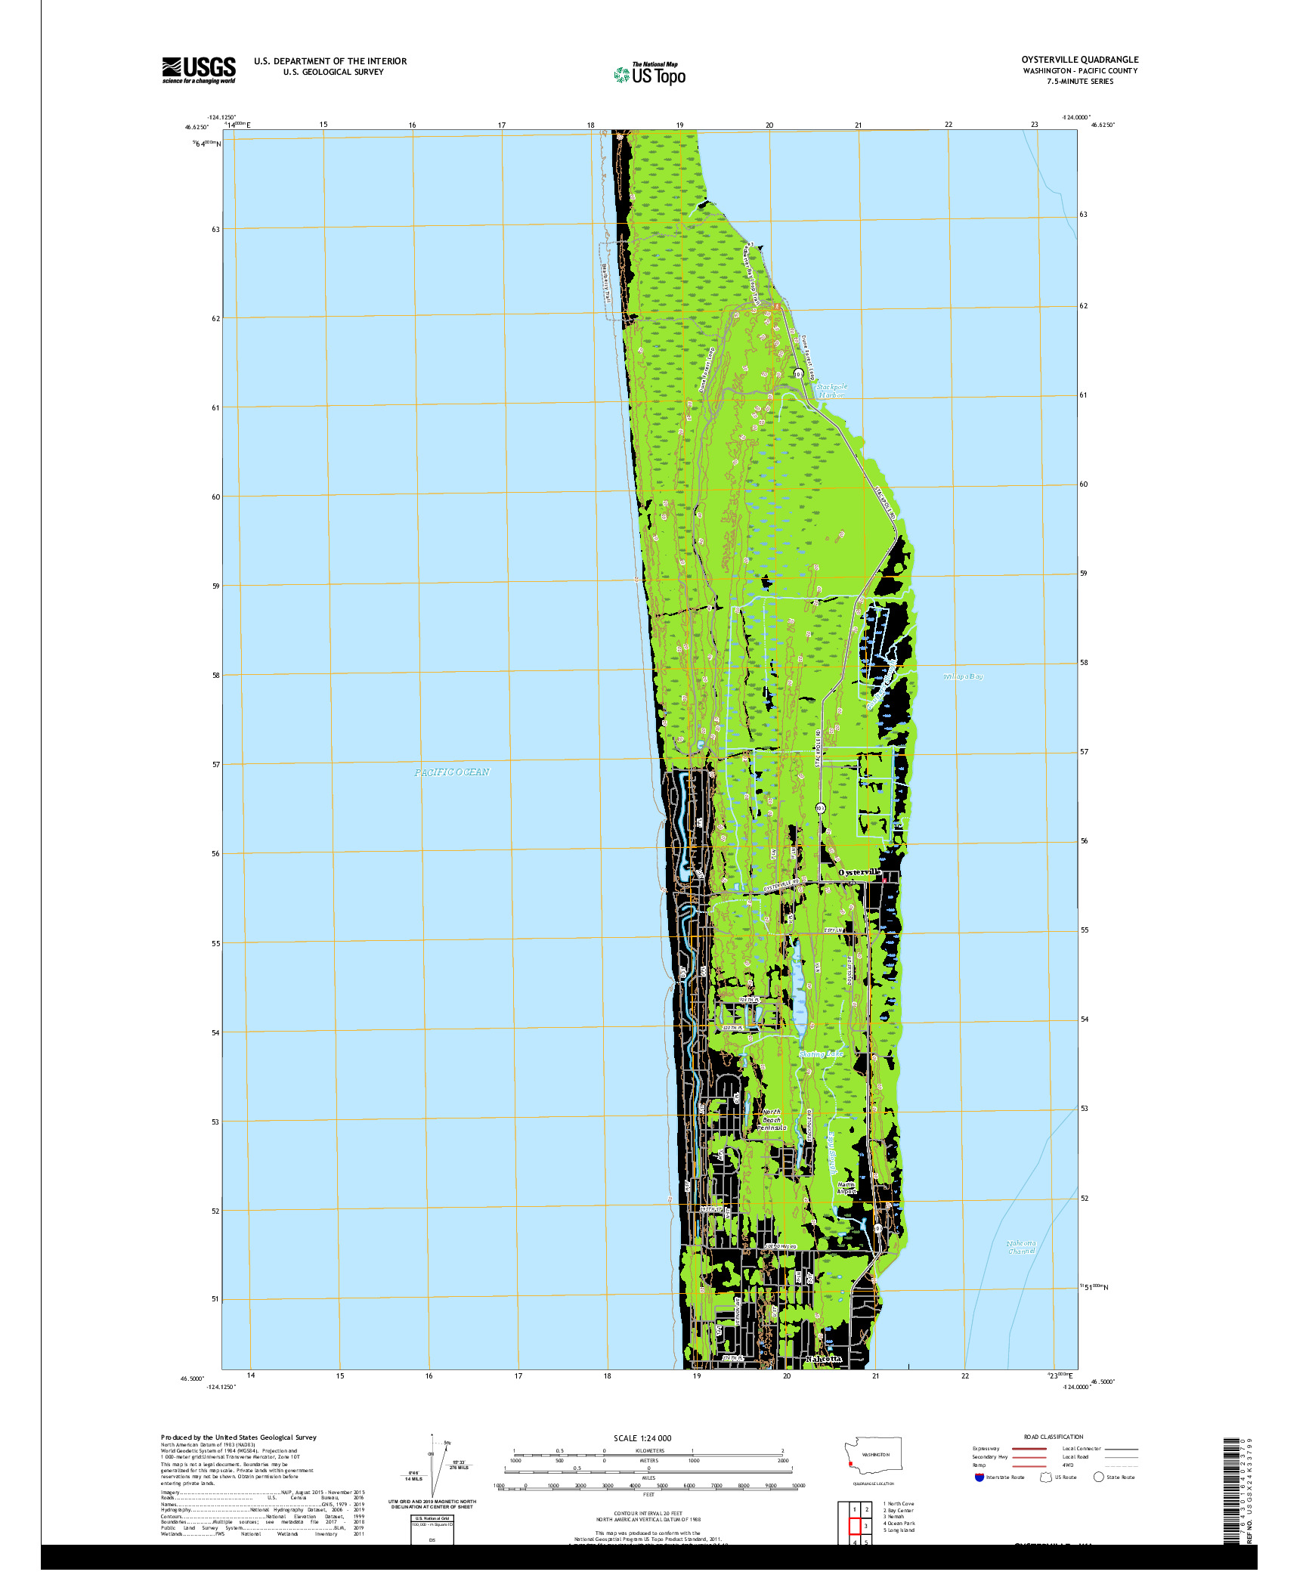Click 'WASHINGTON - PACIFIC COUNTY' subtitle
The image size is (1306, 1578).
click(x=1080, y=71)
